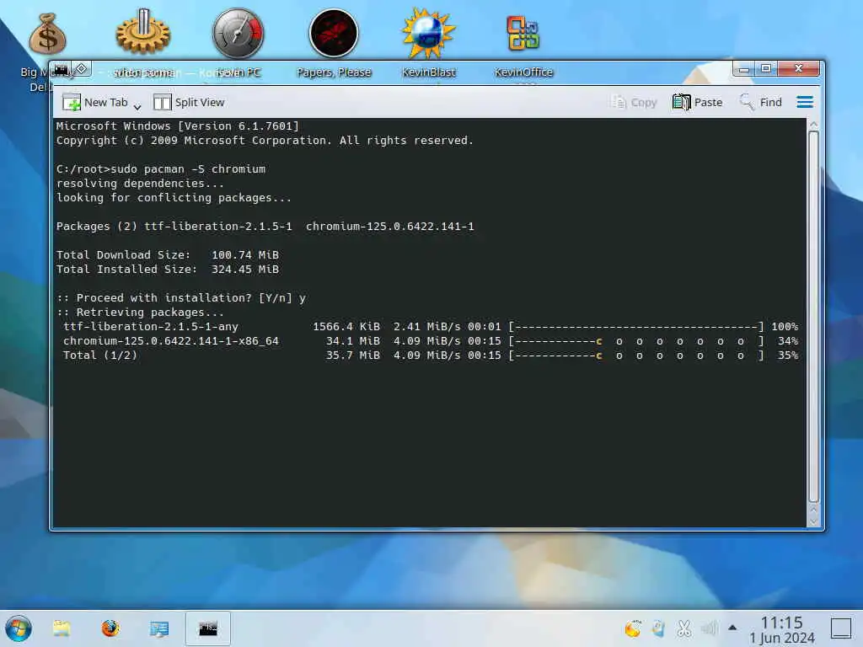
Task: Click the Konsole window icon in title bar
Action: coord(61,70)
